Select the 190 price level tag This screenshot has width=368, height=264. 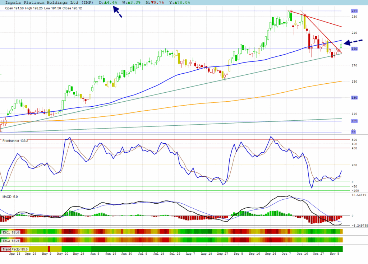[354, 49]
